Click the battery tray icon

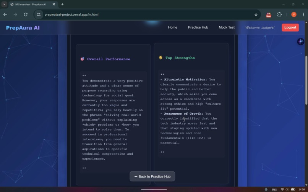pyautogui.click(x=293, y=189)
